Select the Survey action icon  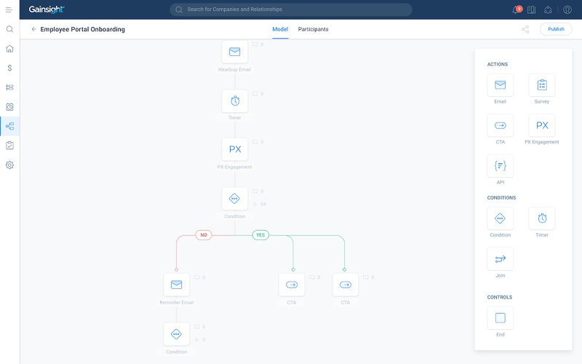tap(541, 85)
